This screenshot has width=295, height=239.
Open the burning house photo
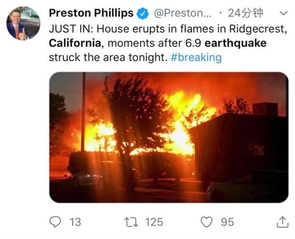169,137
